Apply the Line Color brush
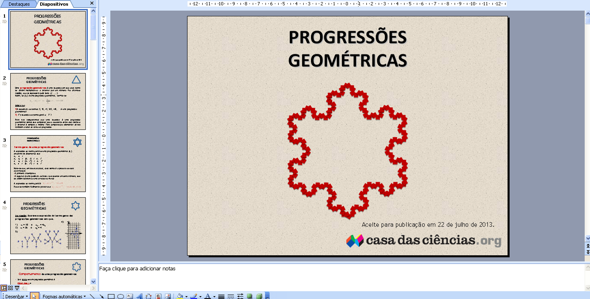590x299 pixels. [x=194, y=296]
